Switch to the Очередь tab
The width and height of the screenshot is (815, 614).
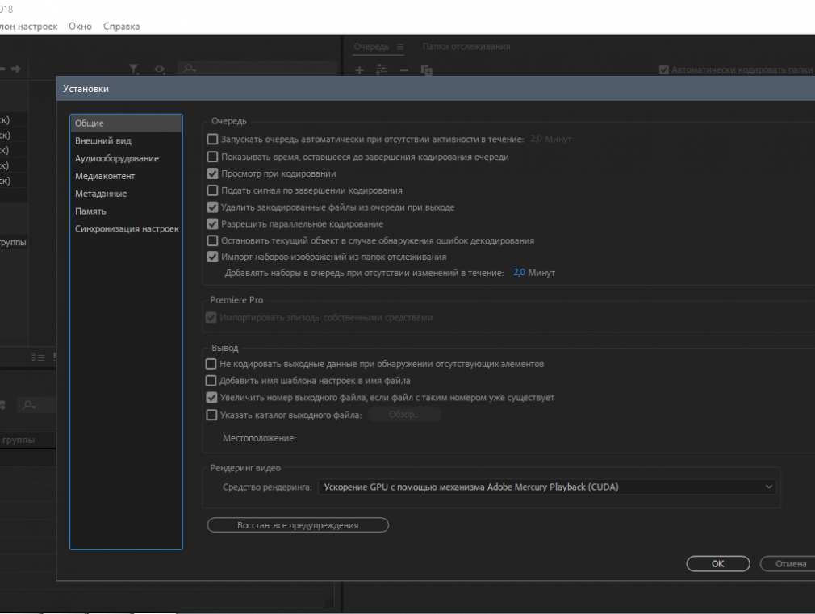point(371,47)
